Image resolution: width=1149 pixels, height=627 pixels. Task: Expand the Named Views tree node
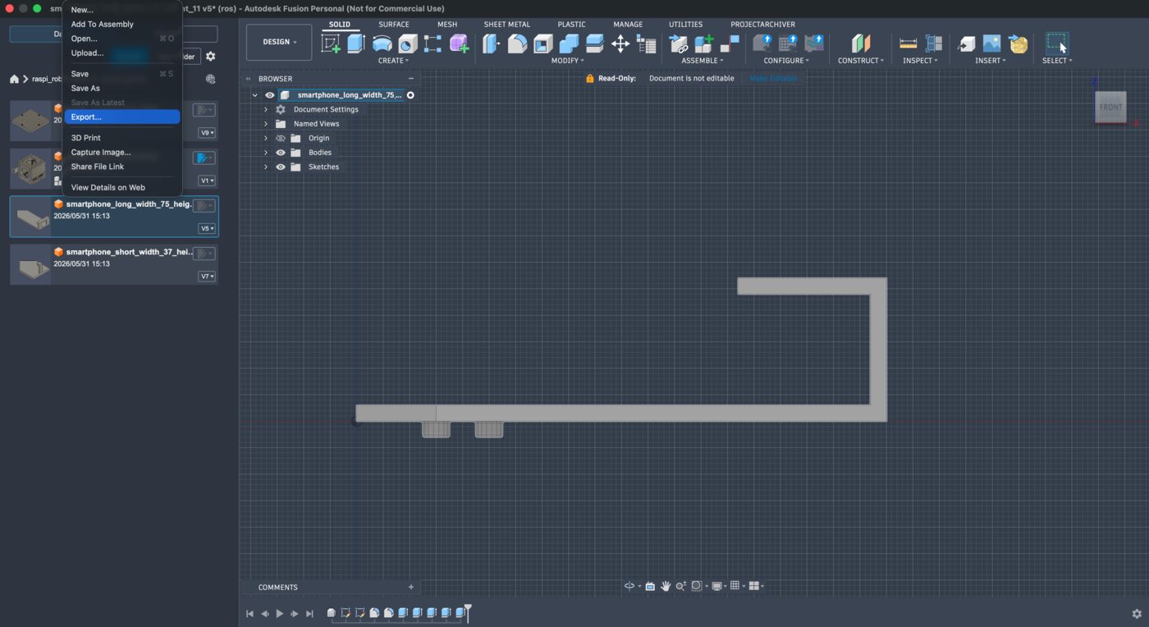click(266, 124)
